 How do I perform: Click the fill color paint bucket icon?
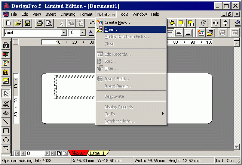(x=238, y=23)
